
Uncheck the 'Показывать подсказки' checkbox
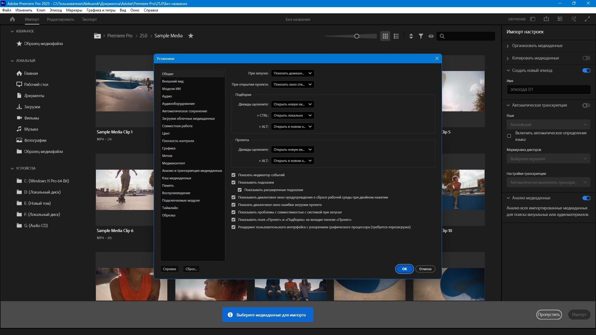coord(233,182)
